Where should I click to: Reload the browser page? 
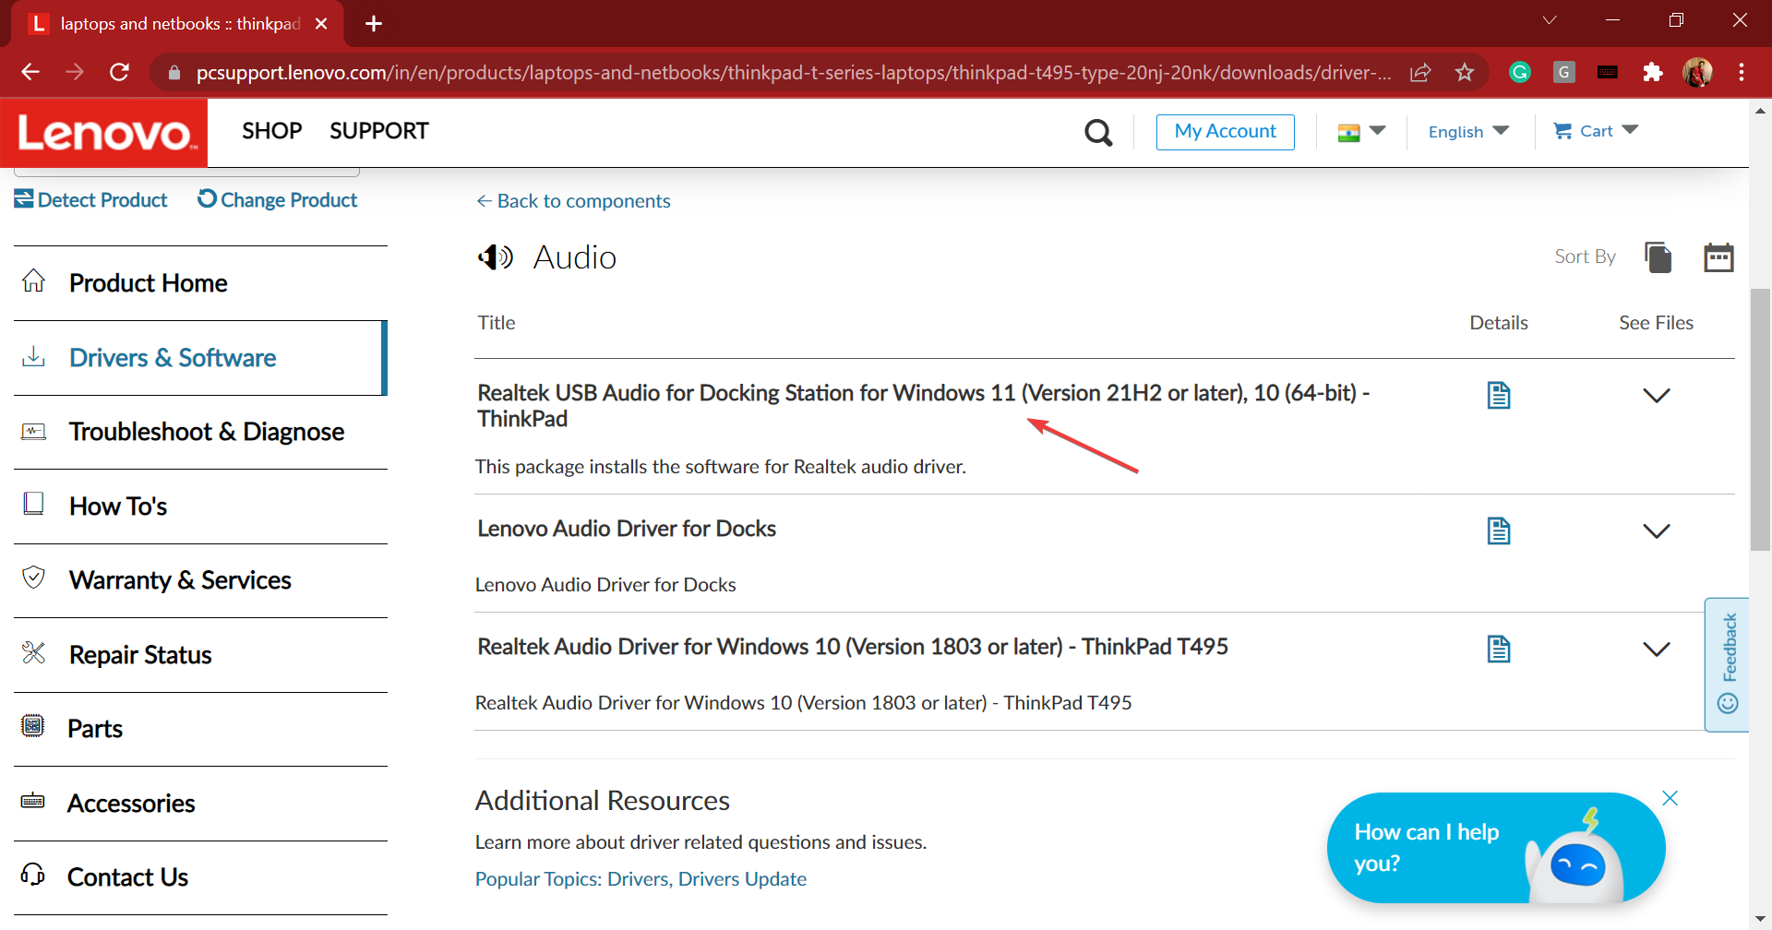tap(120, 72)
